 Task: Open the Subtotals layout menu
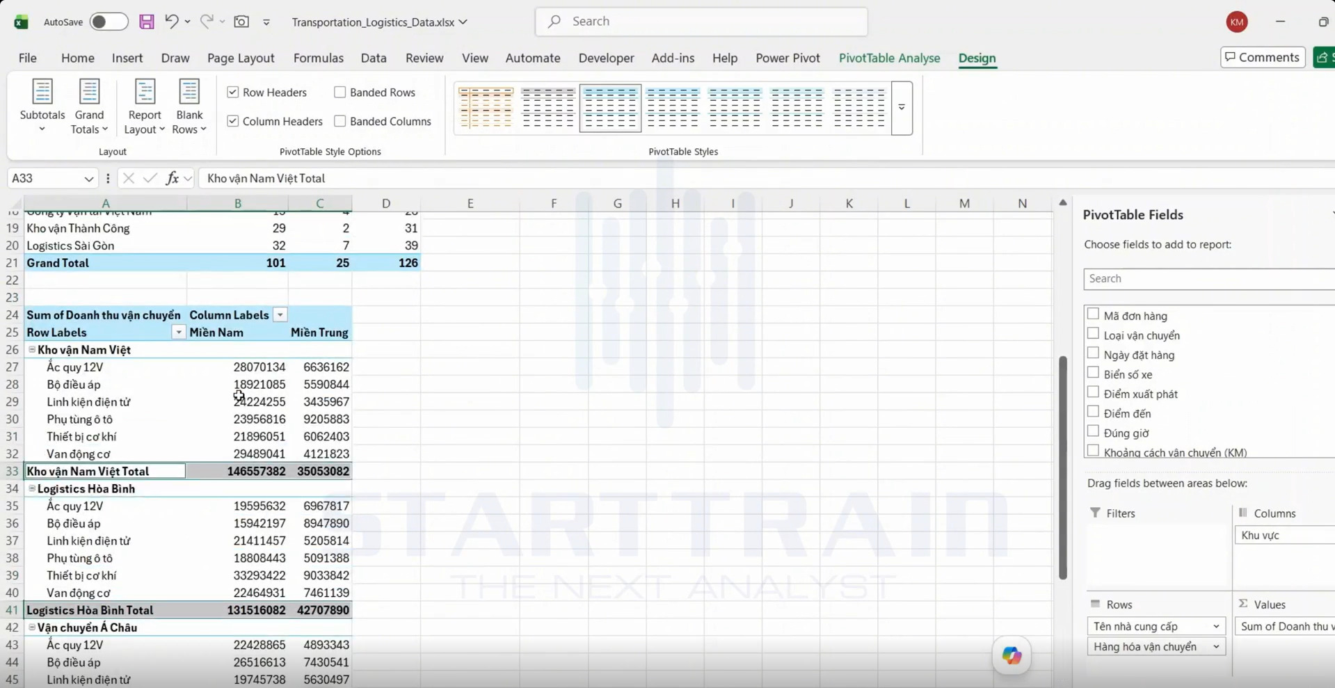pyautogui.click(x=42, y=106)
